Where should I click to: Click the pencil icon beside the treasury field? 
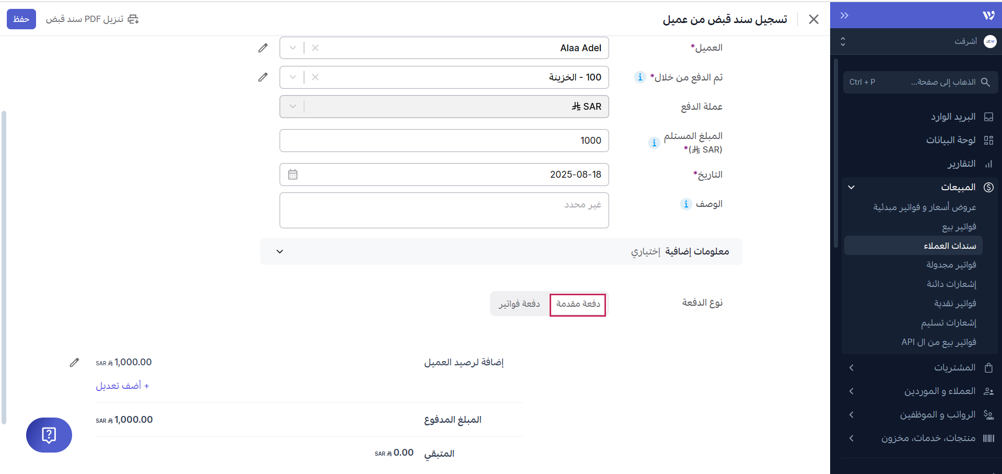click(263, 77)
